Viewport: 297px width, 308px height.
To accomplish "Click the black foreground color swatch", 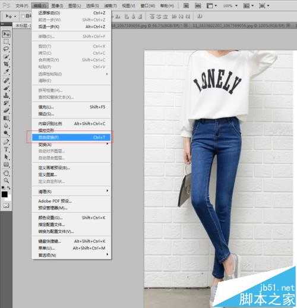I will click(x=4, y=194).
